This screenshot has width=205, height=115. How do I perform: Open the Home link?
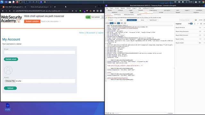[81, 33]
